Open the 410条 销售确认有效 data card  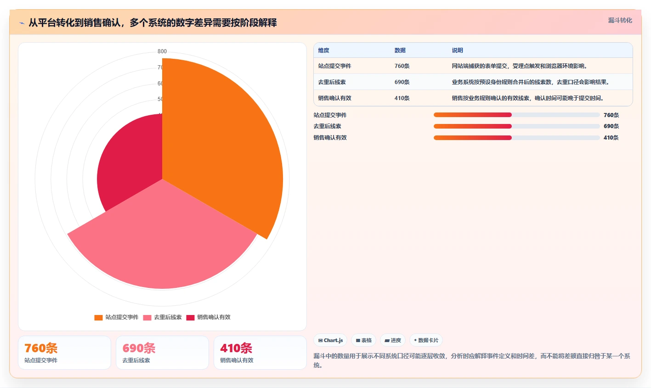[x=260, y=353]
